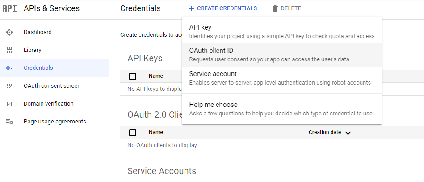
Task: Open the OAuth consent screen page
Action: (x=52, y=86)
